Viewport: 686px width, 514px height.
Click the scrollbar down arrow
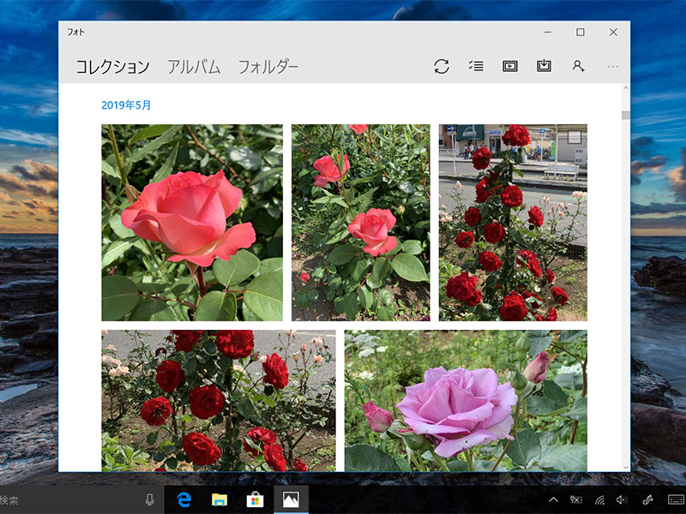[626, 467]
